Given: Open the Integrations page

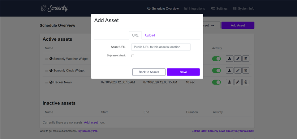Looking at the screenshot, I should 195,9.
